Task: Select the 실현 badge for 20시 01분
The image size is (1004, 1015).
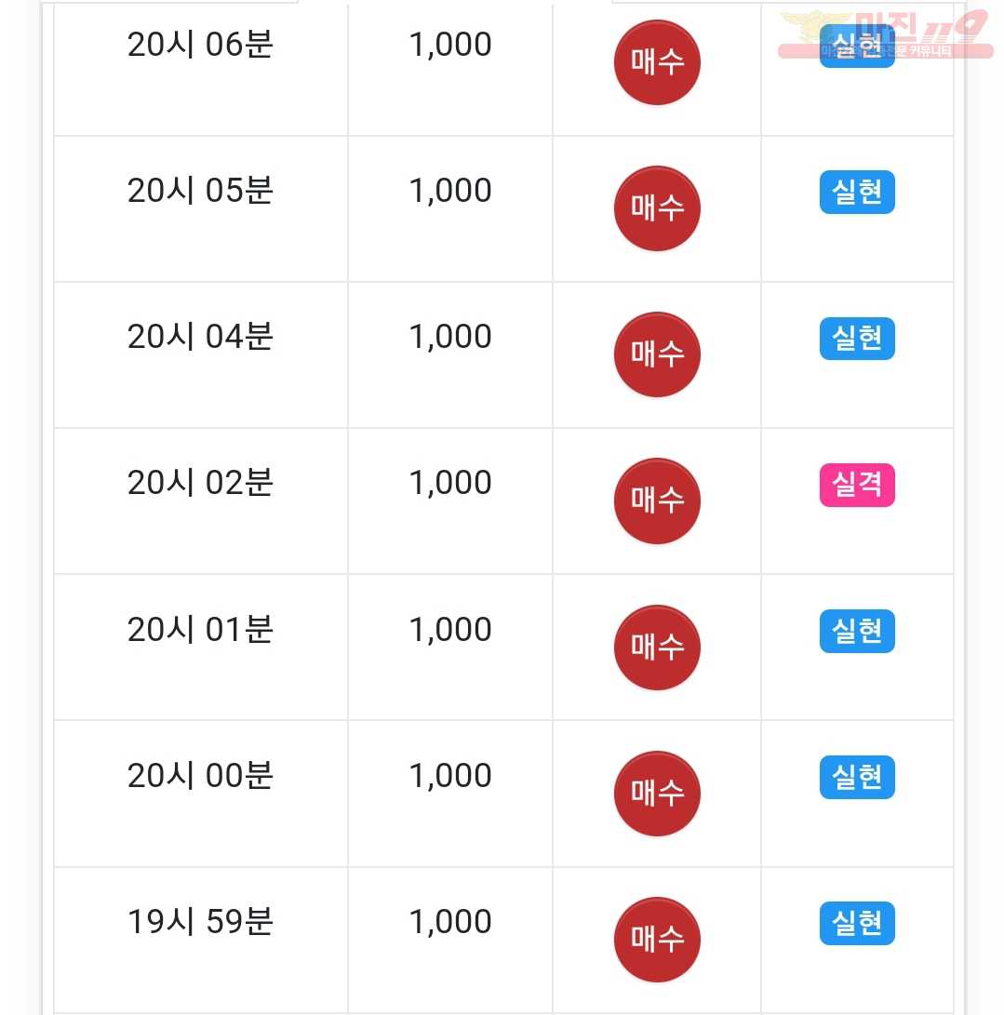Action: pos(856,631)
